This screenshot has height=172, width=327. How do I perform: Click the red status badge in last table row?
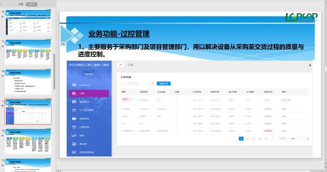pos(268,131)
